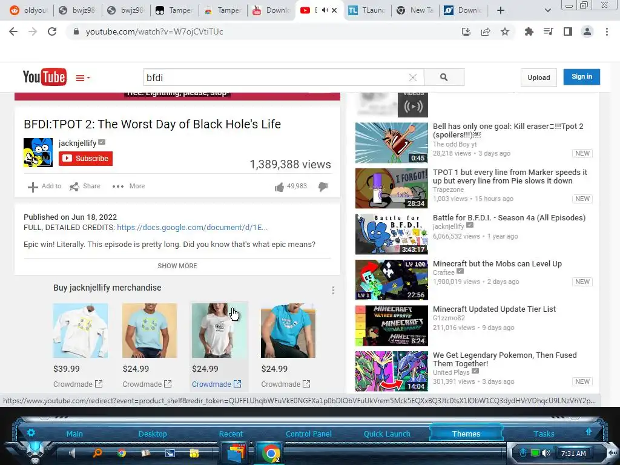This screenshot has height=465, width=620.
Task: Click the green monitor tray icon
Action: [x=535, y=453]
